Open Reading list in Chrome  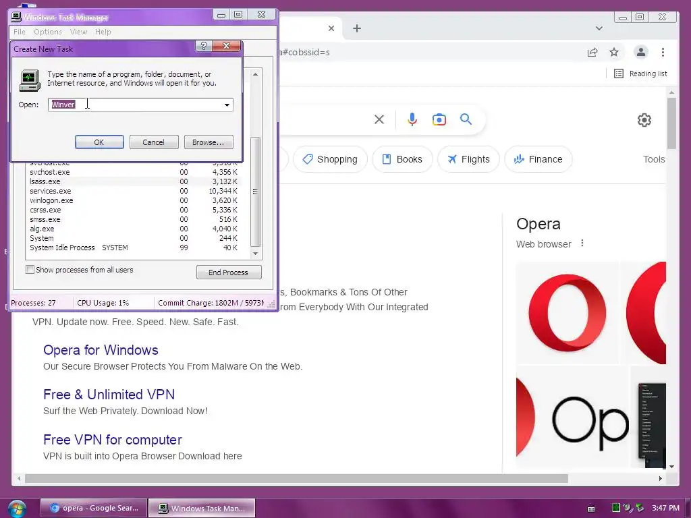(641, 74)
